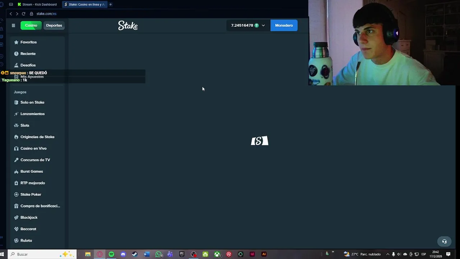Image resolution: width=460 pixels, height=259 pixels.
Task: Open Desafíos in sidebar
Action: click(x=28, y=65)
